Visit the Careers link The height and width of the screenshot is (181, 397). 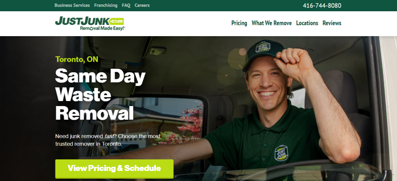142,5
